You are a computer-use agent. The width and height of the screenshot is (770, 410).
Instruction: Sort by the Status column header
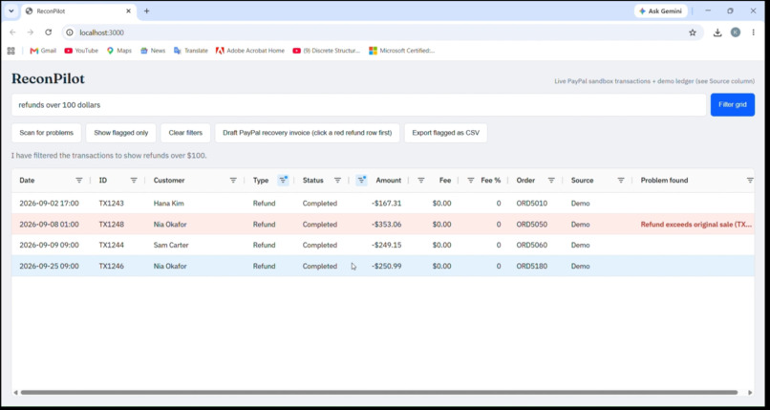coord(312,181)
